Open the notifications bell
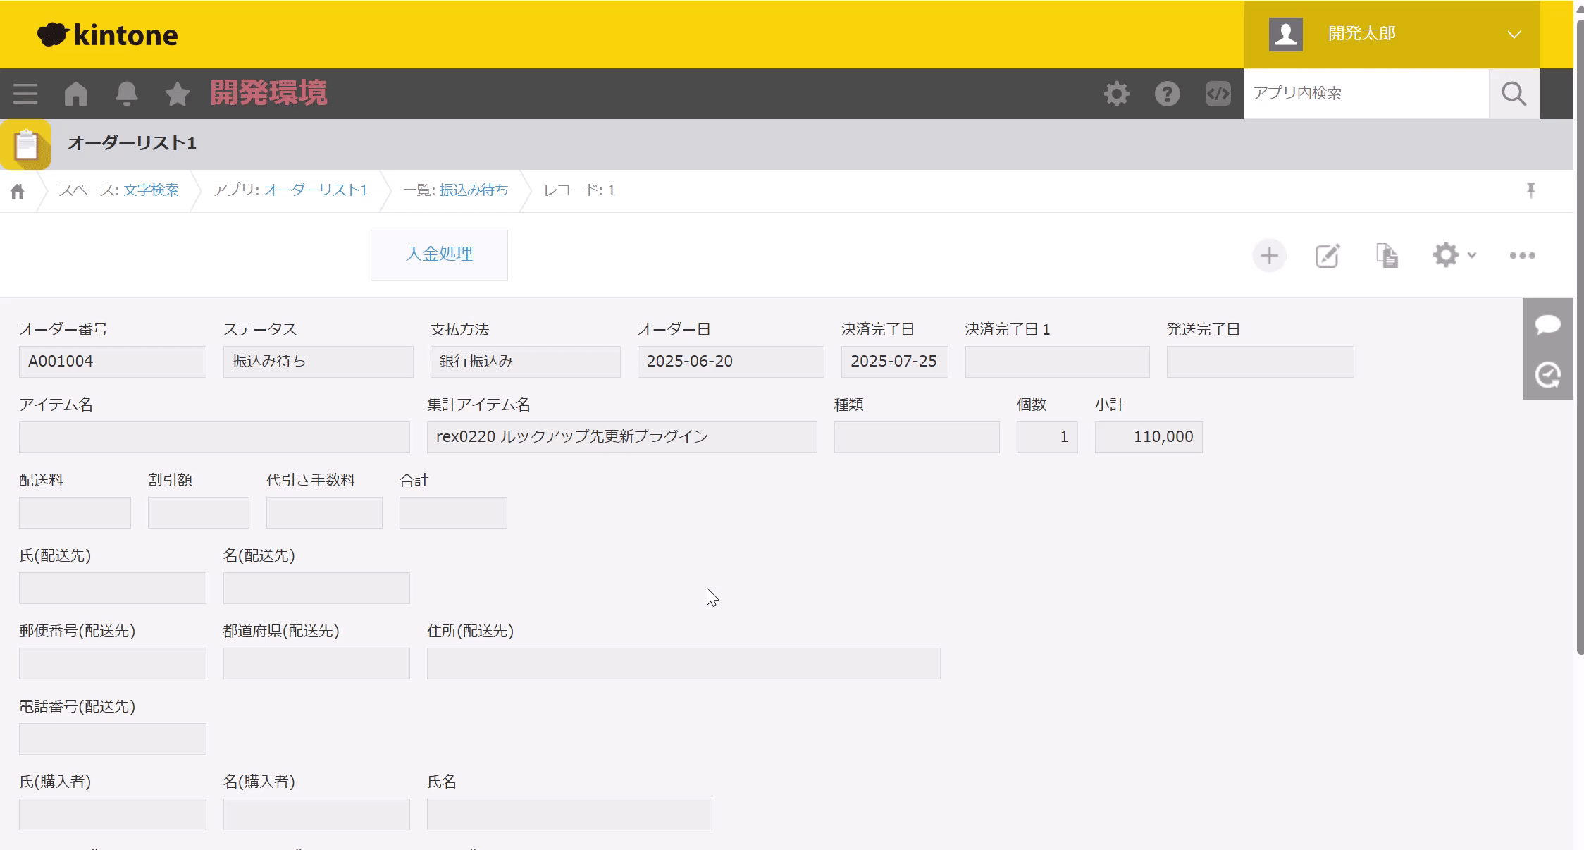Screen dimensions: 1584x850 (x=127, y=94)
